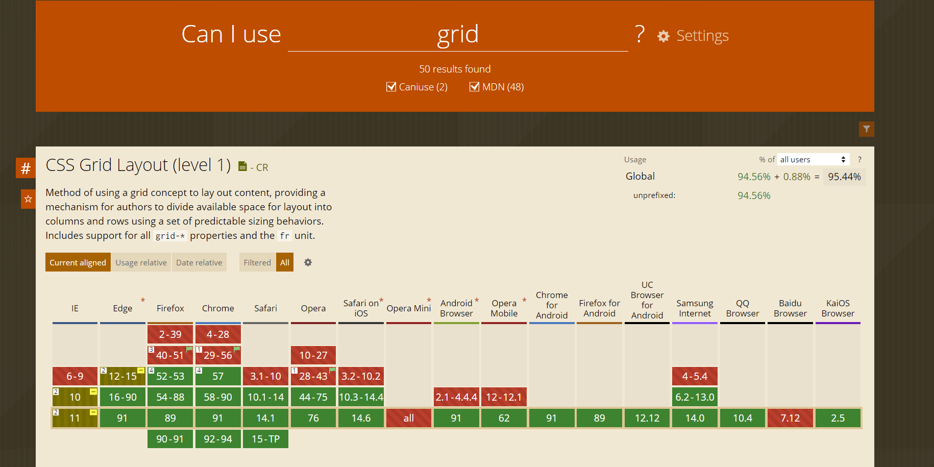The height and width of the screenshot is (467, 934).
Task: Select the All browsers tab
Action: [285, 262]
